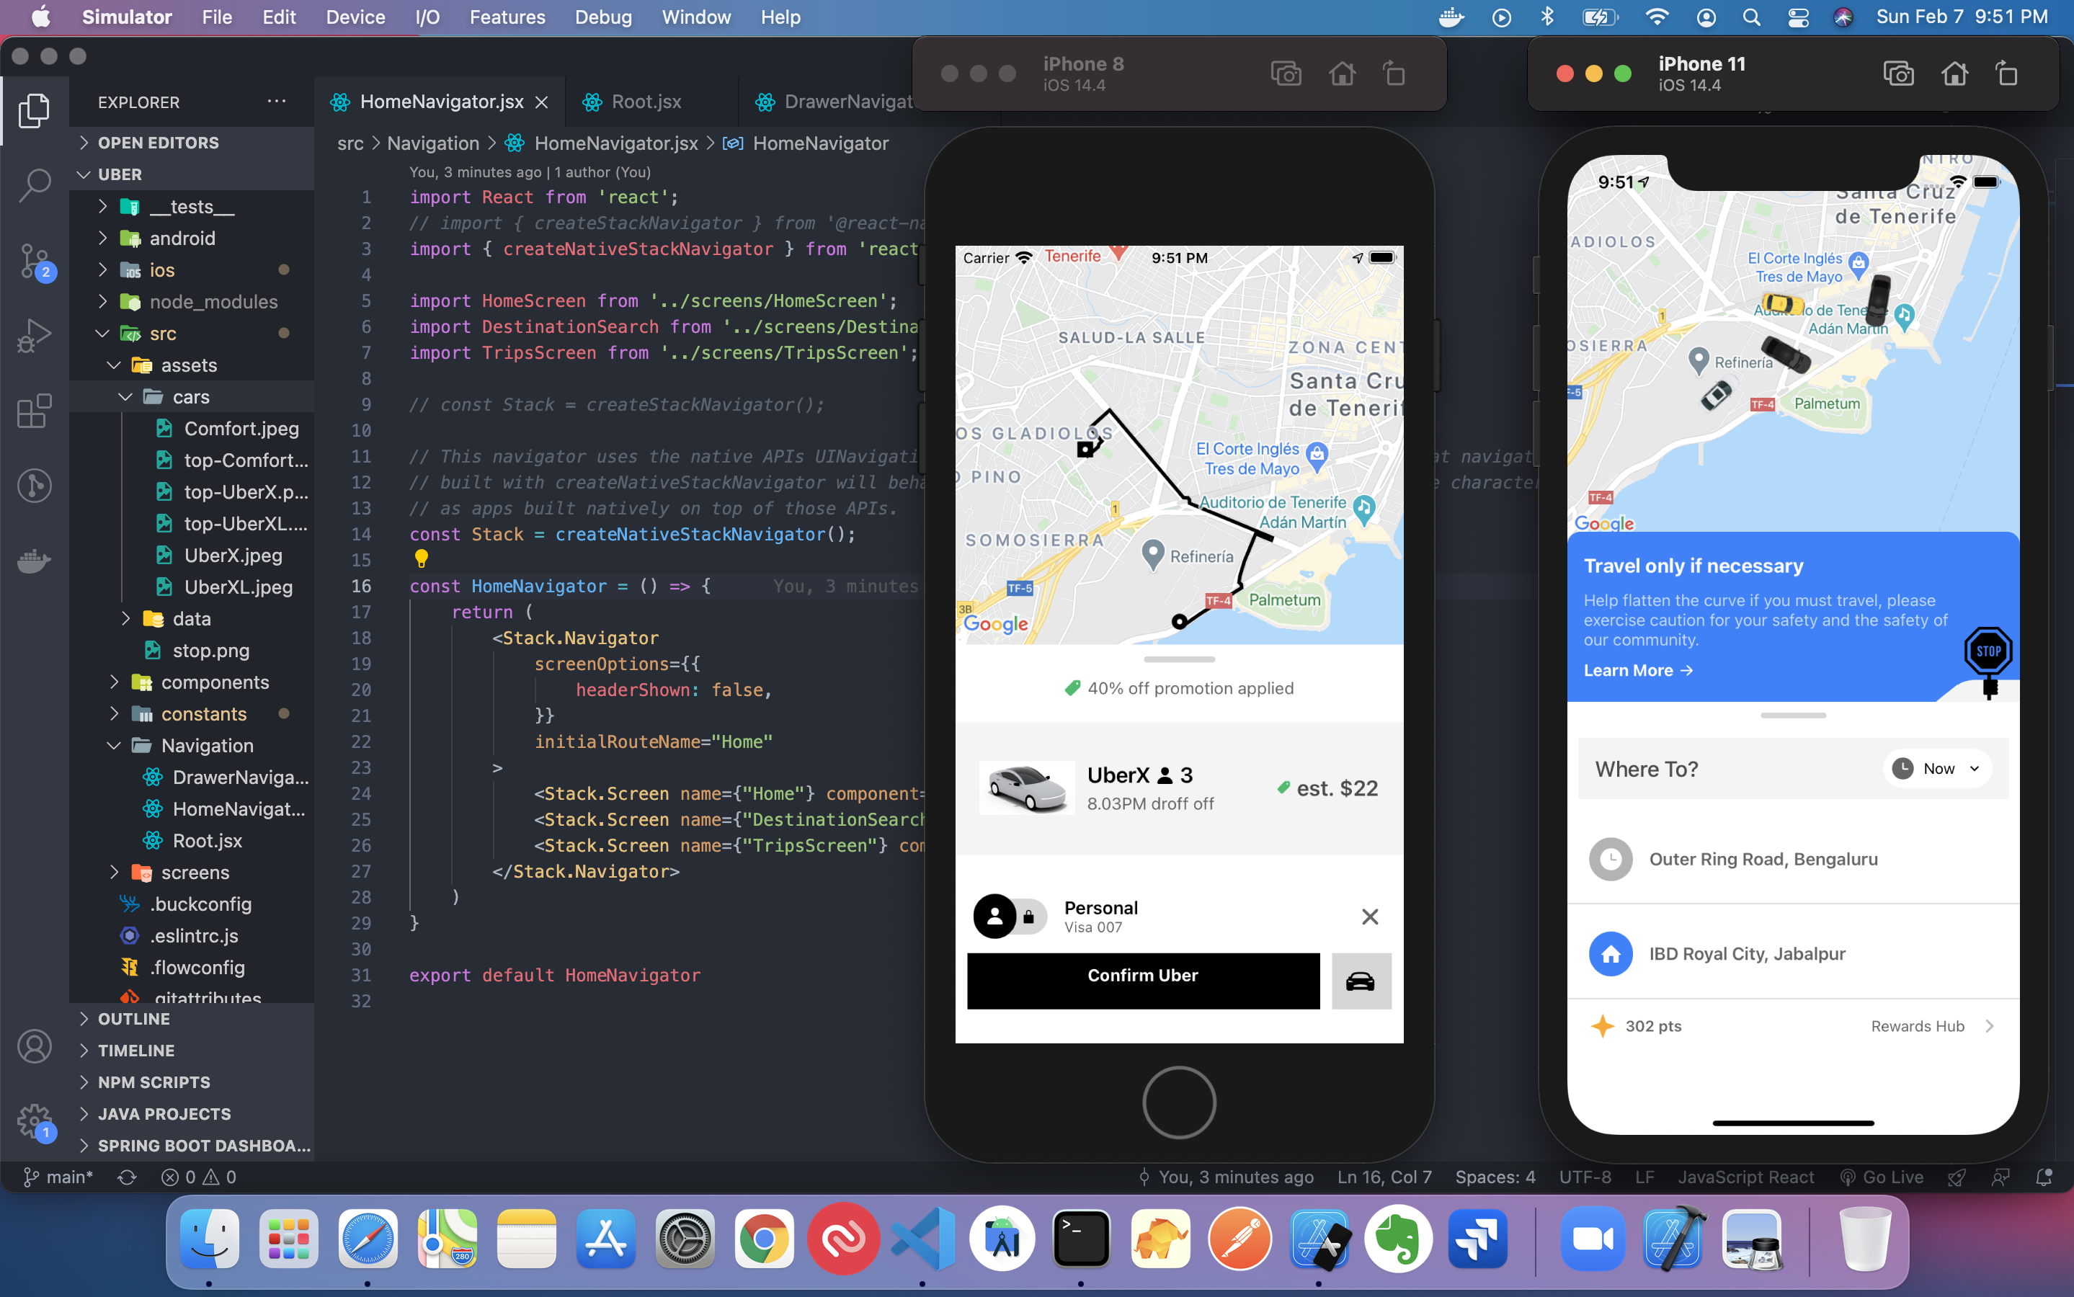Toggle the Personal payment profile switch

[1010, 916]
